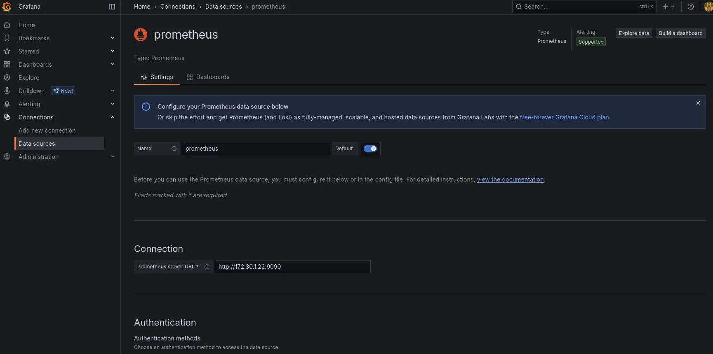Open the free-forever Grafana Cloud plan link
This screenshot has height=354, width=713.
point(565,117)
